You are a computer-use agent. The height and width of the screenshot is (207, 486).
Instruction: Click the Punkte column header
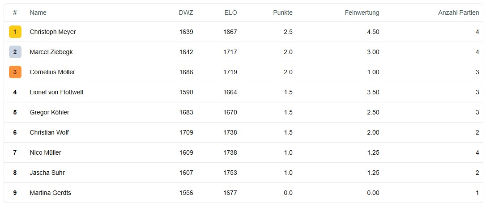coord(283,13)
